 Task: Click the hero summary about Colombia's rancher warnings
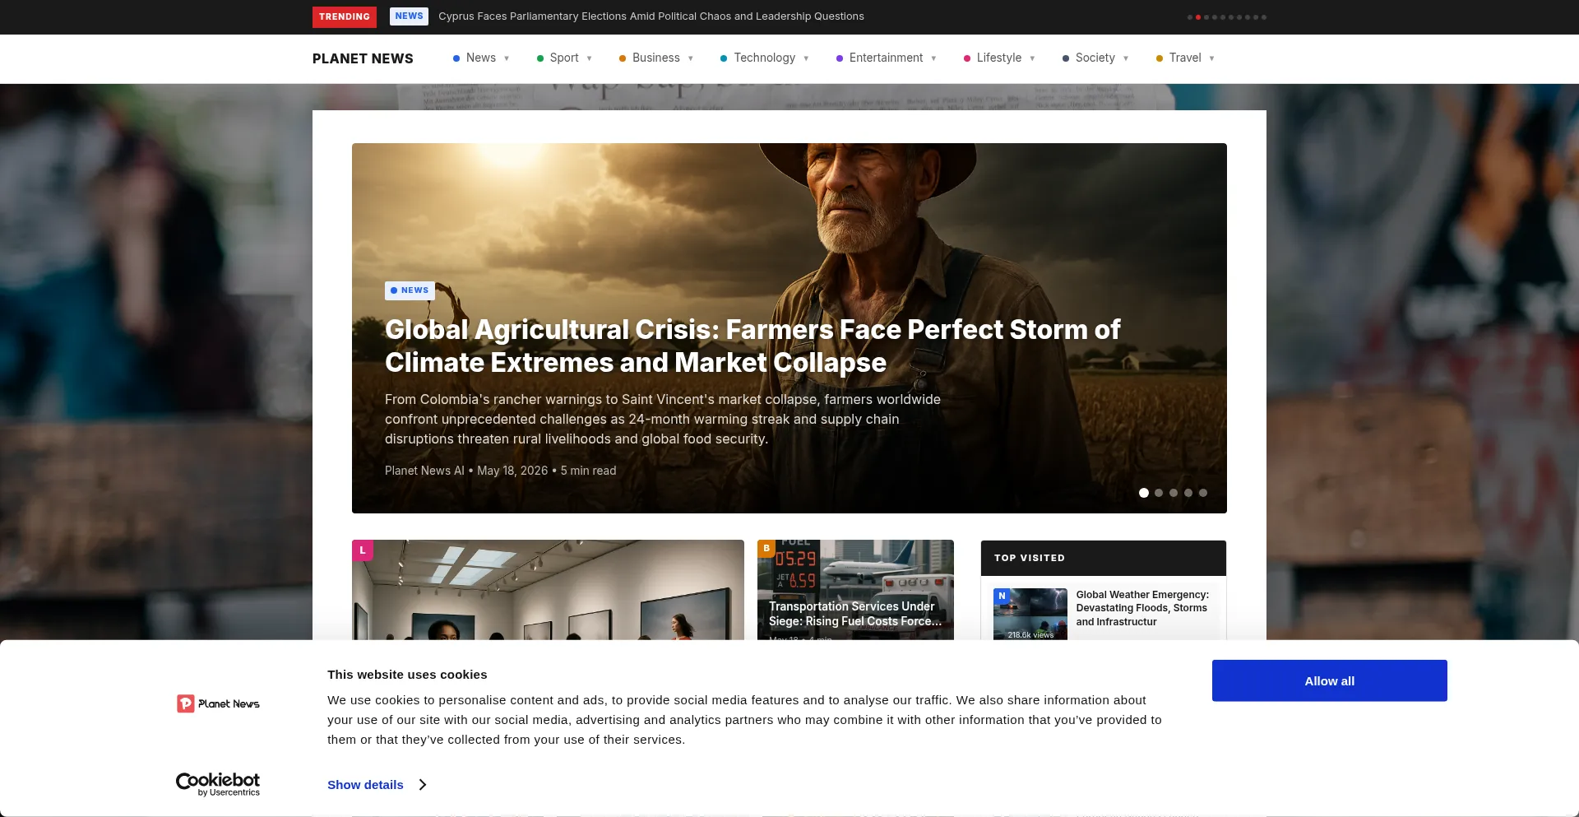pos(663,420)
